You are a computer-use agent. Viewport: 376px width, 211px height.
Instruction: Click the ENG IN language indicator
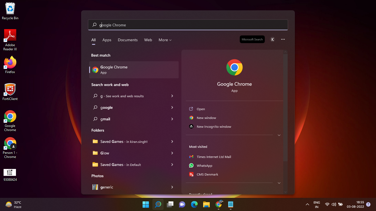(x=317, y=204)
